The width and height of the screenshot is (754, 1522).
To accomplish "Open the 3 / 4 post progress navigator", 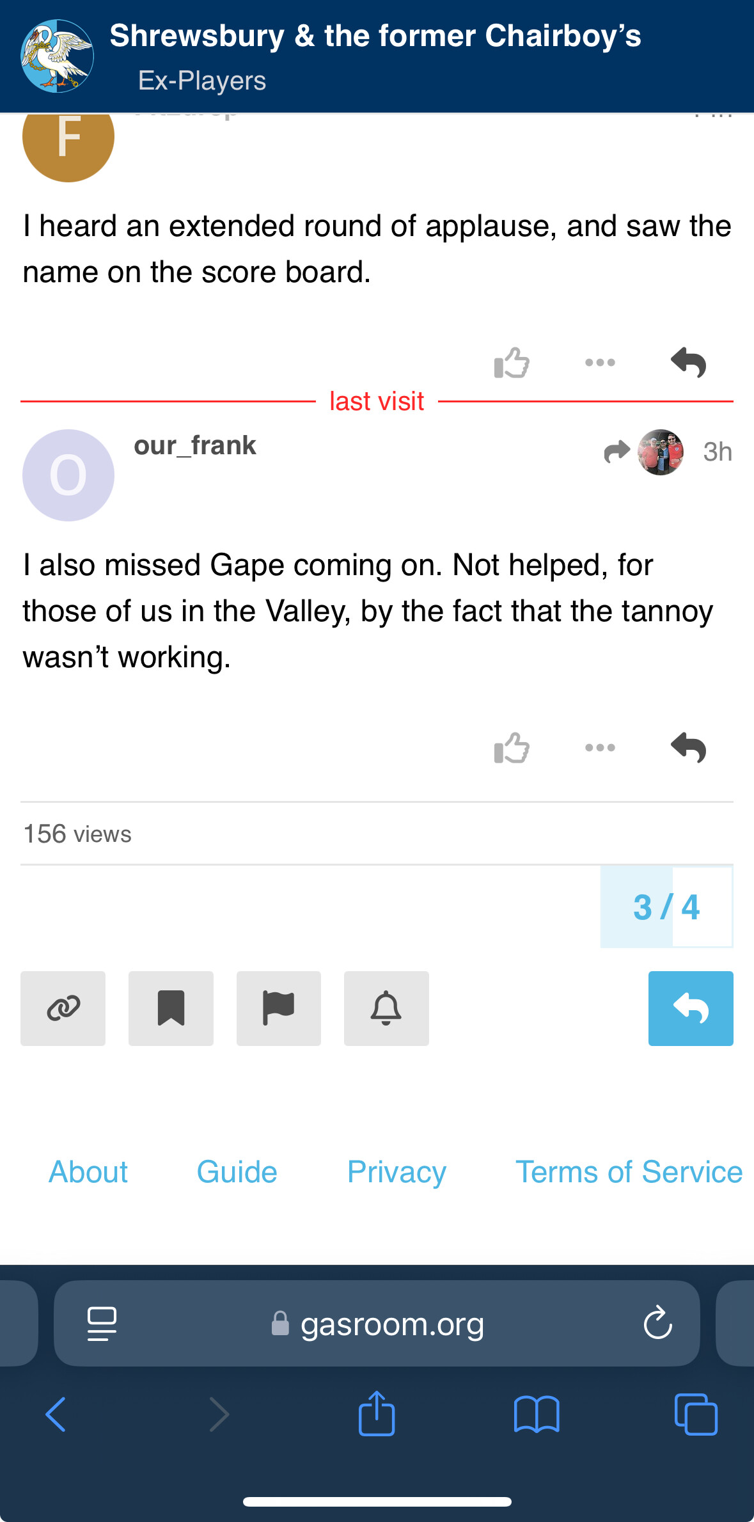I will [x=666, y=907].
